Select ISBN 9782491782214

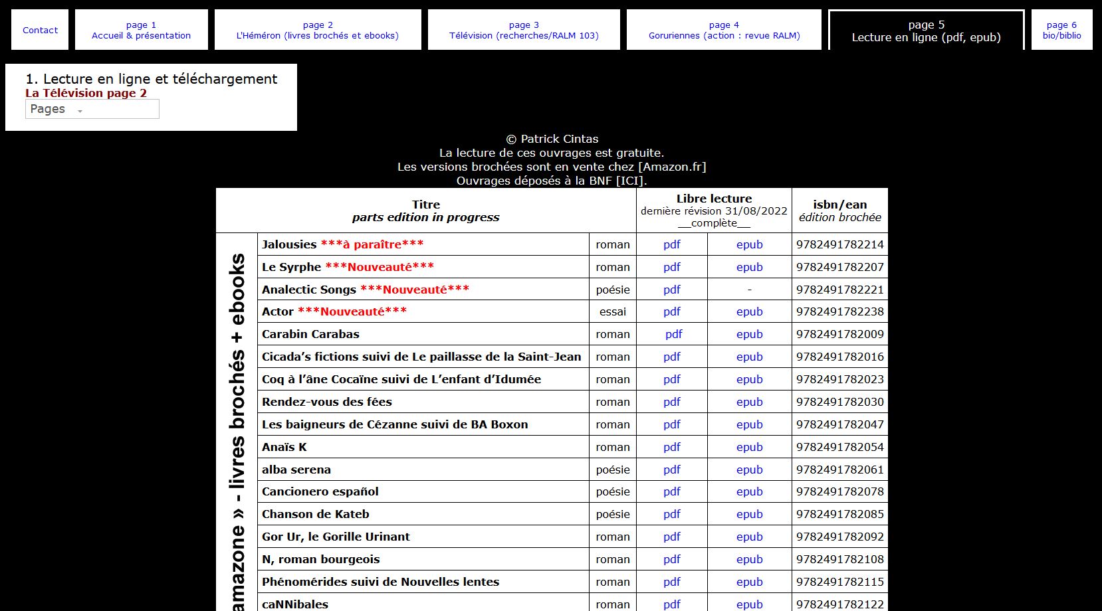(x=840, y=244)
